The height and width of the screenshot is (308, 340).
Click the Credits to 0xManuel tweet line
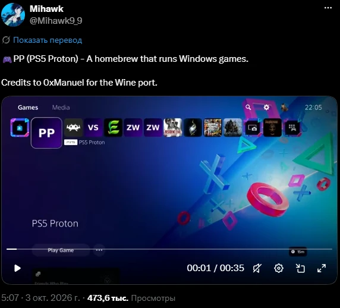pos(79,83)
